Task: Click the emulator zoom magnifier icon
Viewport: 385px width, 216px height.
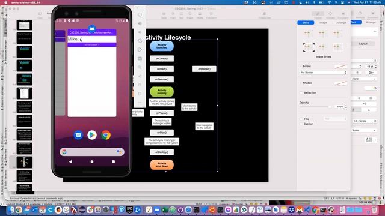Action: tap(140, 67)
